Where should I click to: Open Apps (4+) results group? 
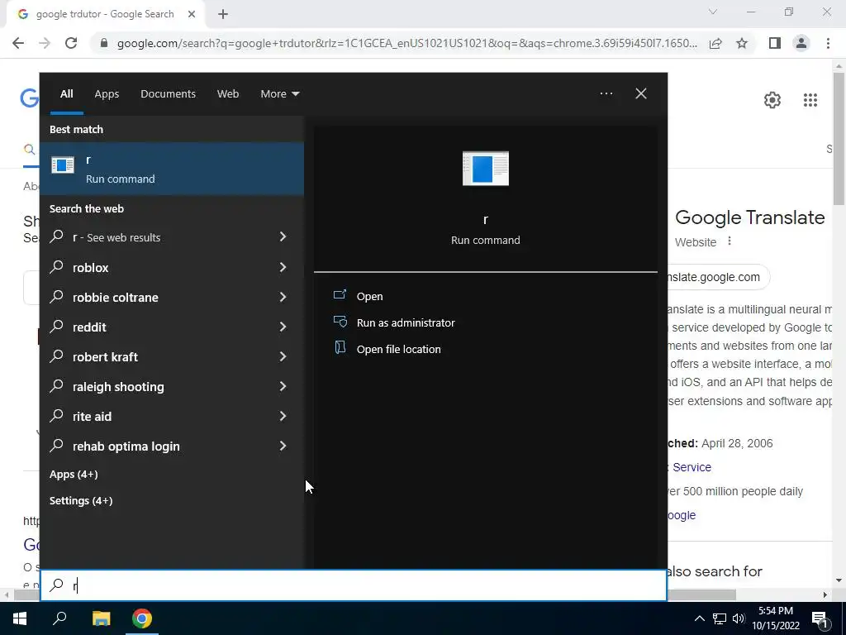pyautogui.click(x=74, y=474)
